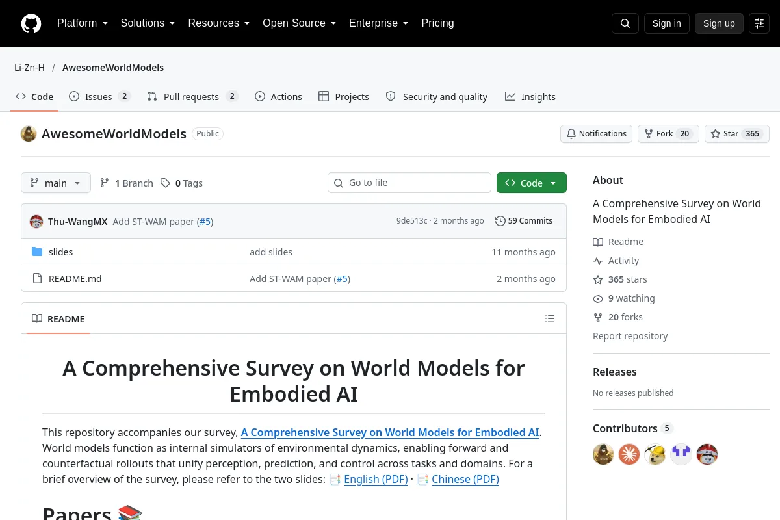The height and width of the screenshot is (520, 780).
Task: Jump to Readme from About sidebar
Action: click(618, 242)
